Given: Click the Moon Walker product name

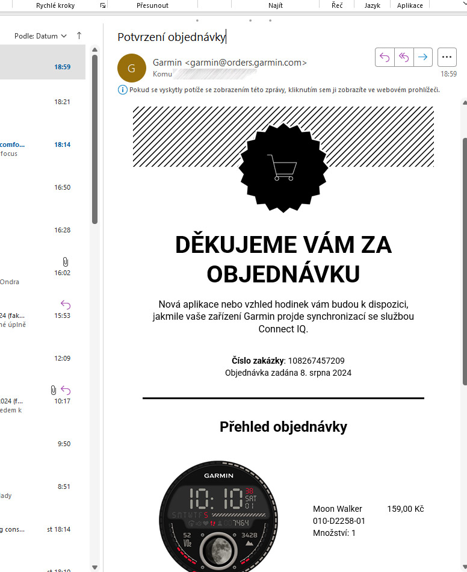Looking at the screenshot, I should click(337, 509).
